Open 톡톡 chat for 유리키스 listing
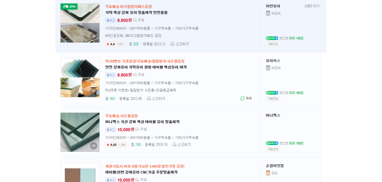The image size is (382, 182). pyautogui.click(x=247, y=98)
